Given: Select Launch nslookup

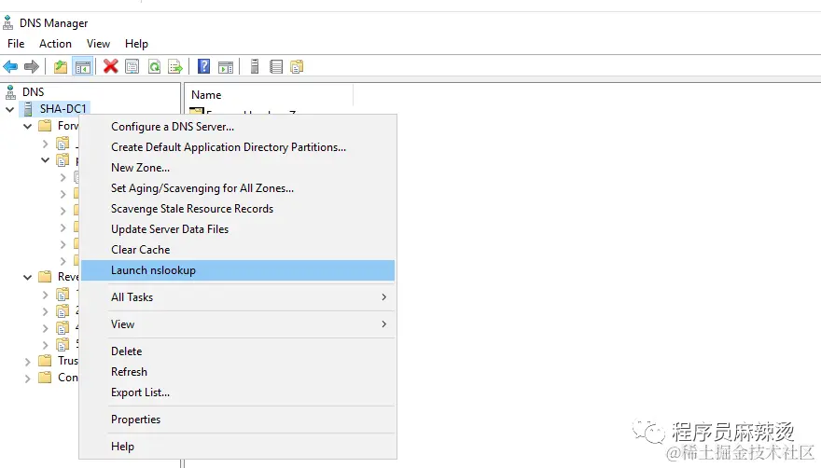Looking at the screenshot, I should click(x=238, y=270).
